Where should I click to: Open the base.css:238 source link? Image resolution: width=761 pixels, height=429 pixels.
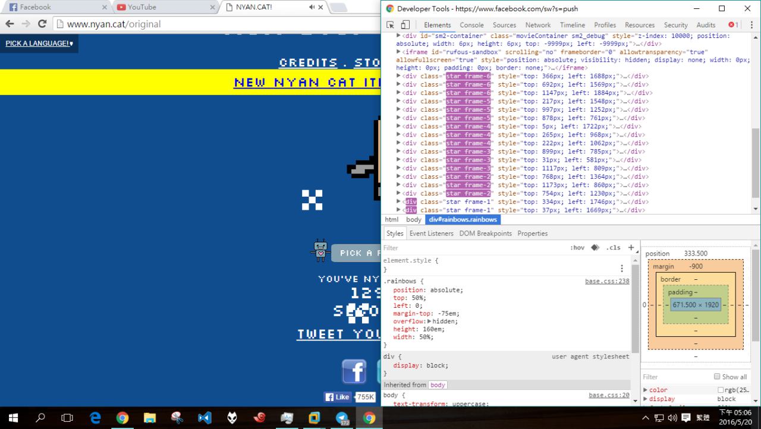click(x=606, y=281)
